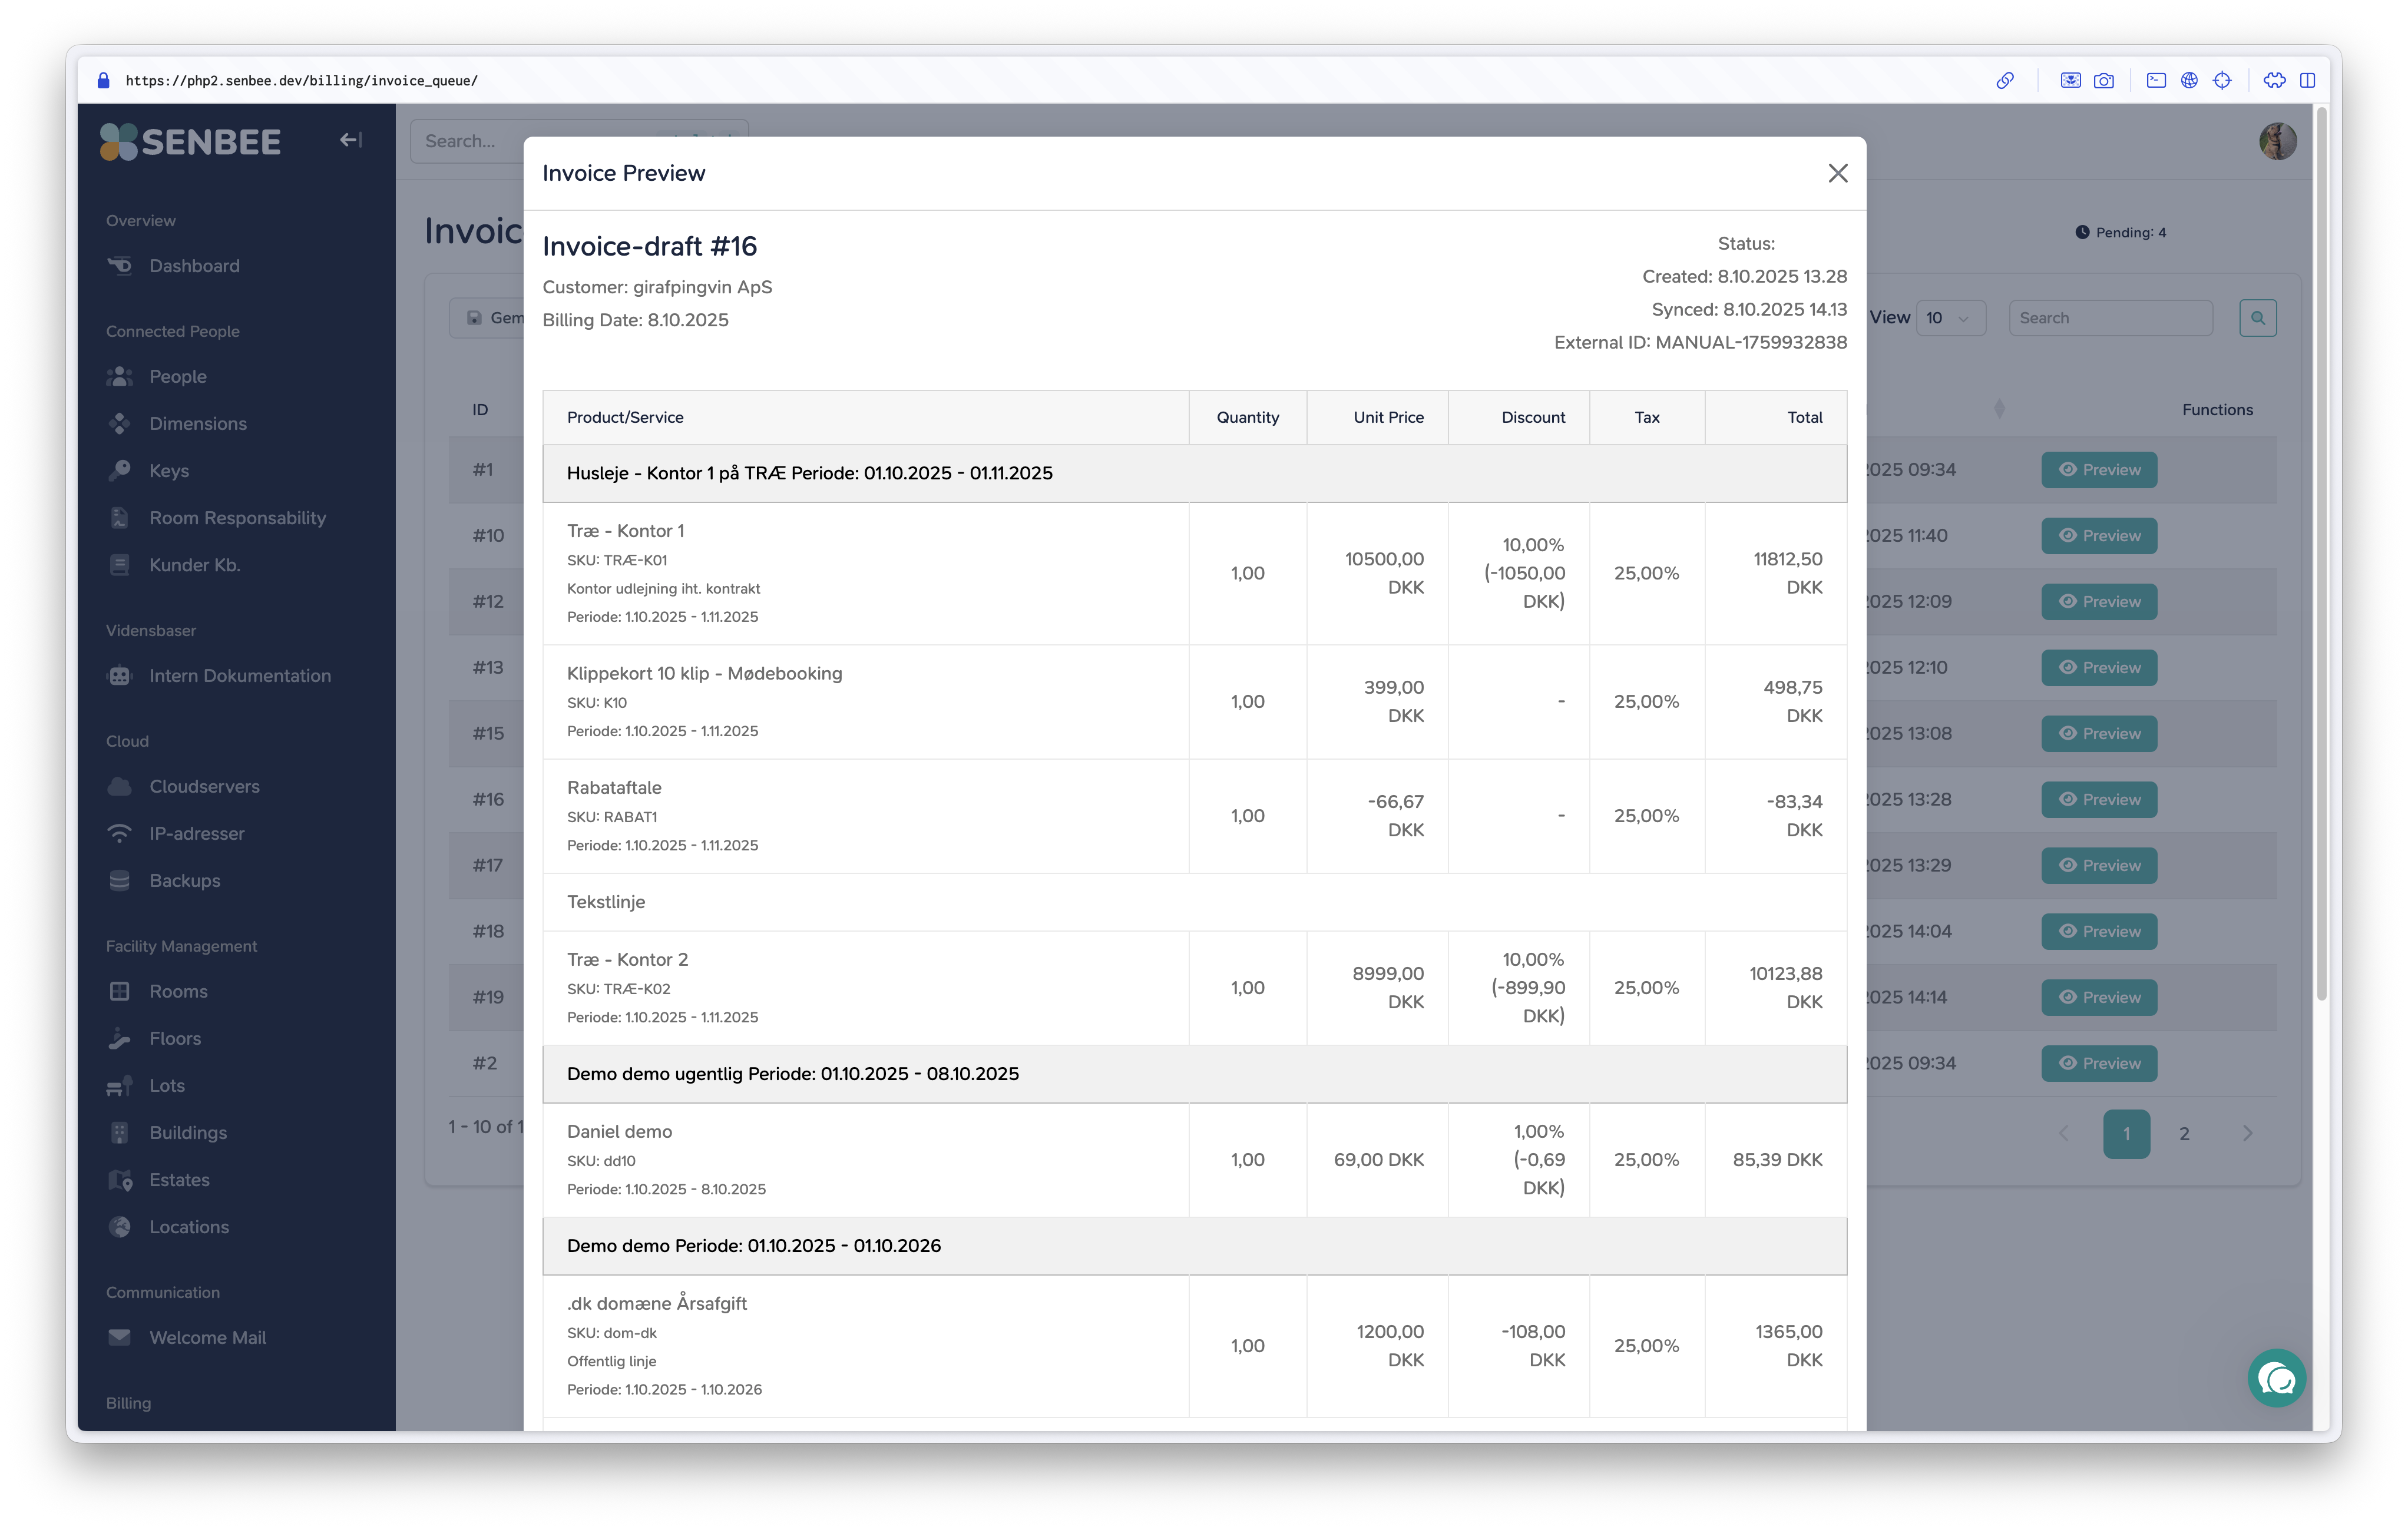Open the People page in sidebar
2408x1530 pixels.
[178, 377]
